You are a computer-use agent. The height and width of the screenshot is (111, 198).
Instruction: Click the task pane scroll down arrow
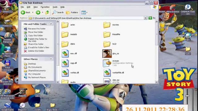coord(58,82)
